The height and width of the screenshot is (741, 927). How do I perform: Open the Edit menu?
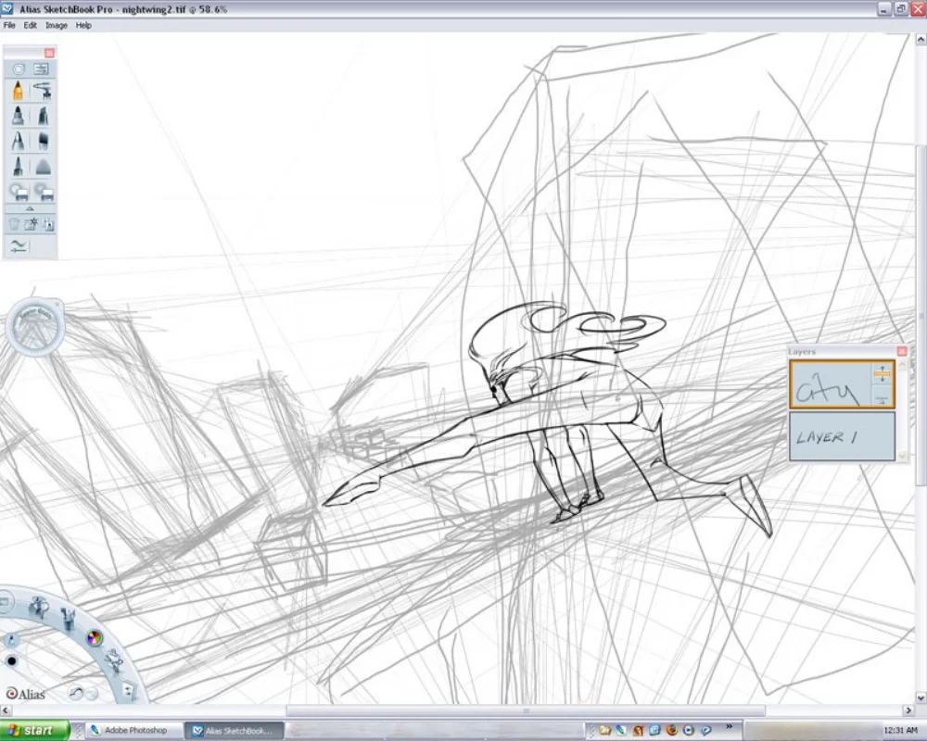[31, 25]
